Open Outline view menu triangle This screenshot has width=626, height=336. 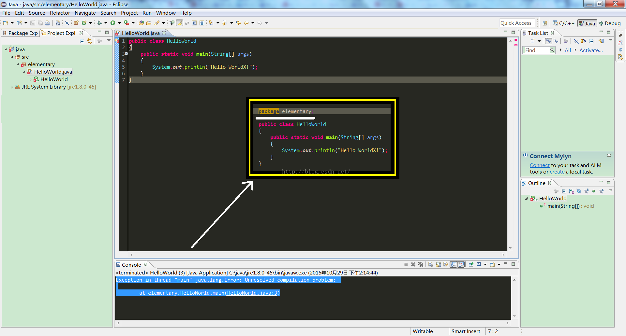[610, 190]
